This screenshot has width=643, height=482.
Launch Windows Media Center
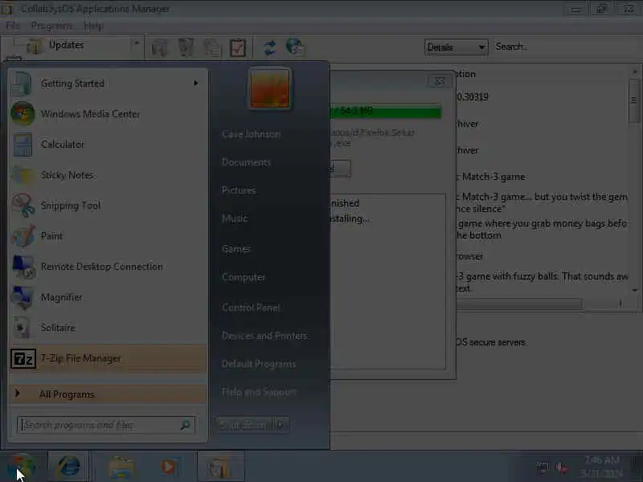[x=108, y=114]
